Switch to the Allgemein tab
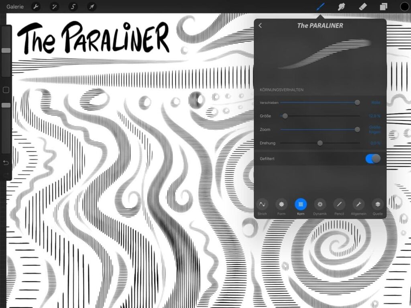The image size is (411, 308). pos(358,207)
